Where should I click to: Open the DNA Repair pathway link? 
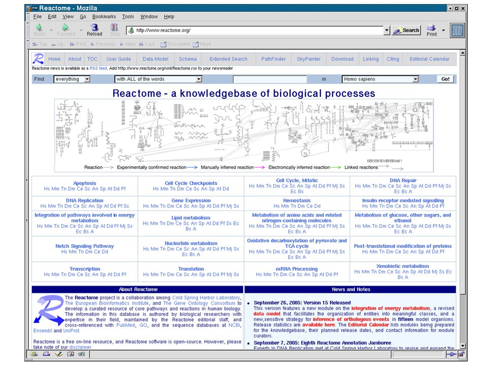403,180
